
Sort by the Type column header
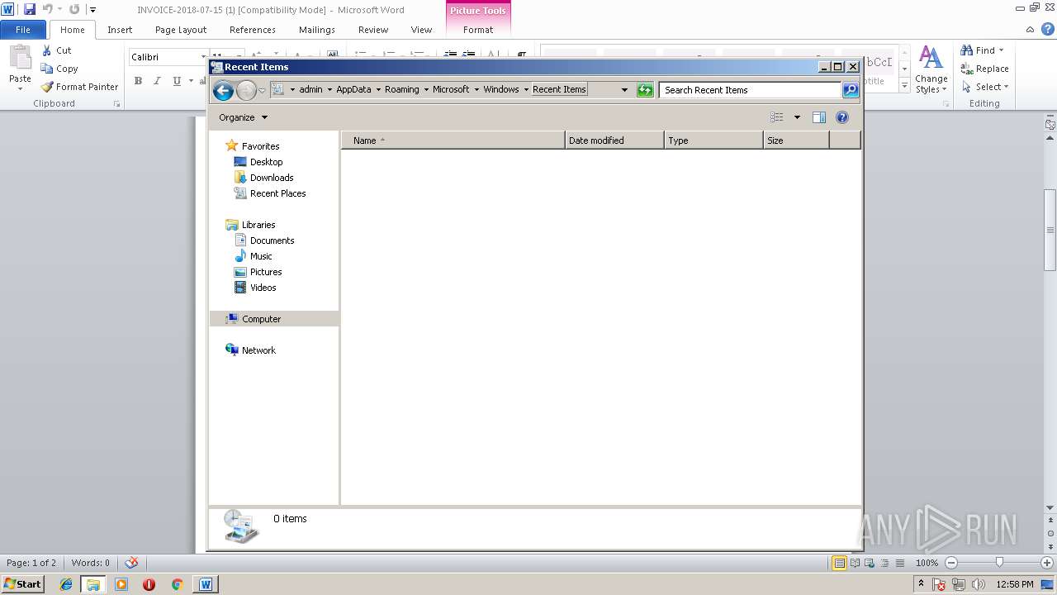[x=713, y=140]
